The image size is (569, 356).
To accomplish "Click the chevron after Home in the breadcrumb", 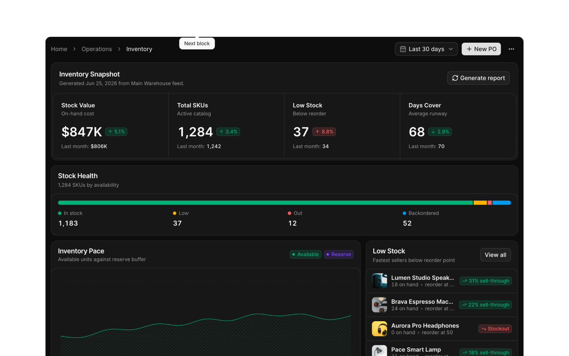I will 74,49.
